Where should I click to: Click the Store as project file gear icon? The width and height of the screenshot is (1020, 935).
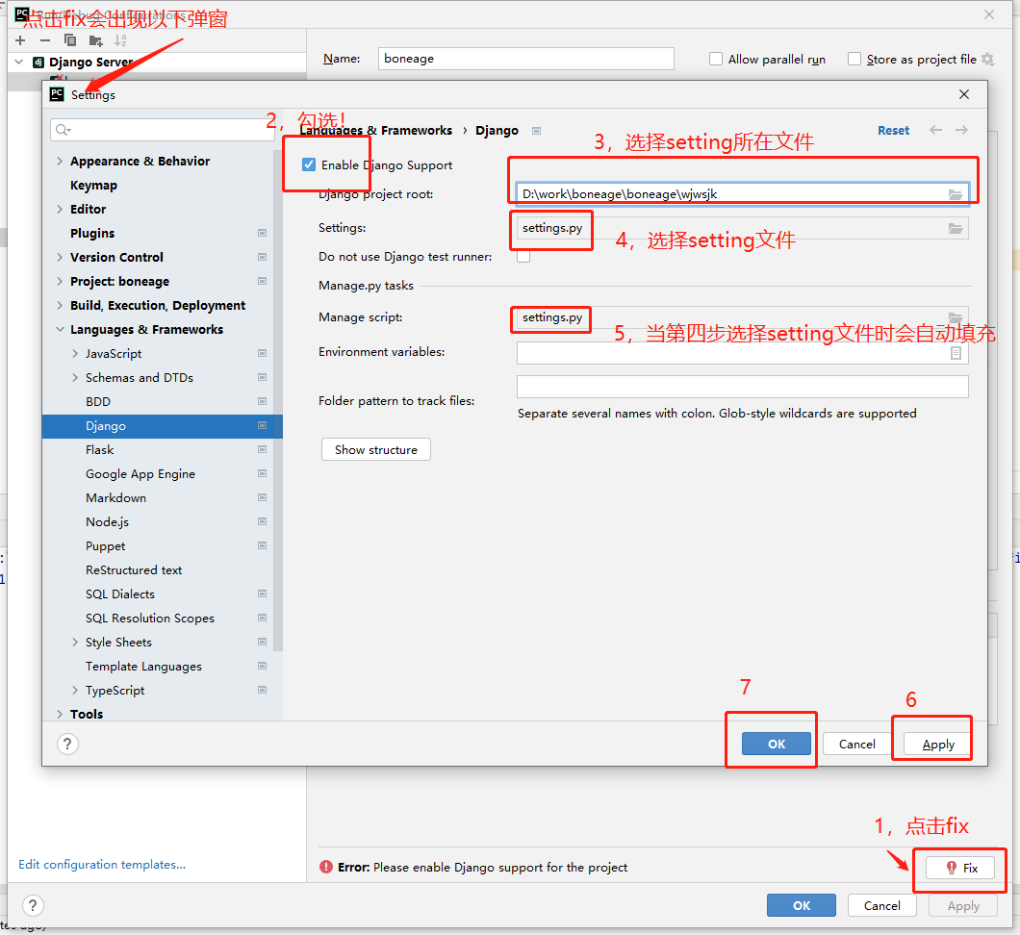[x=988, y=60]
